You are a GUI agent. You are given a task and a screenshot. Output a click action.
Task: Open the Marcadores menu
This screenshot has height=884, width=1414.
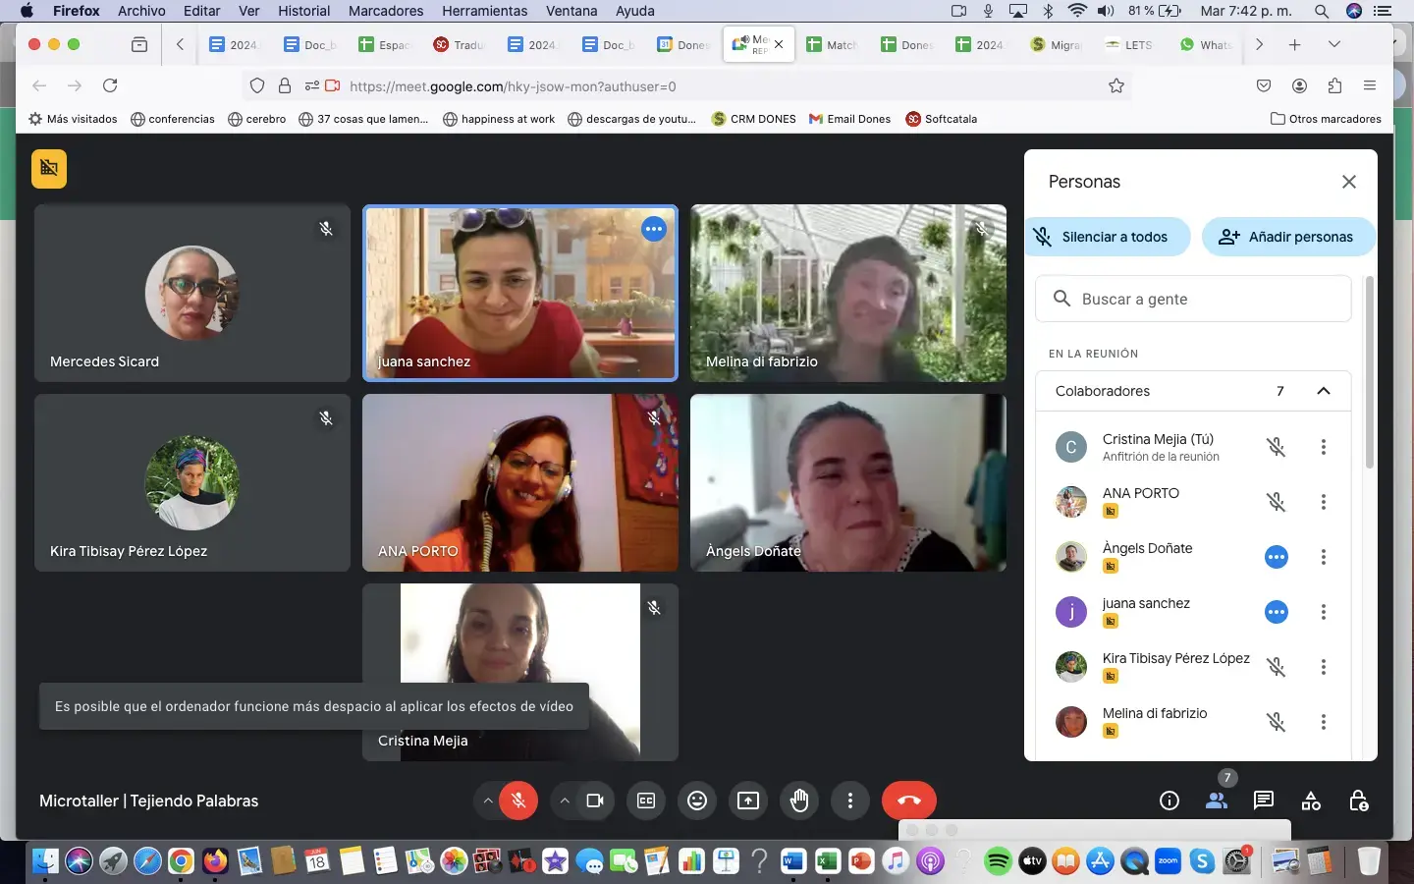pyautogui.click(x=386, y=11)
